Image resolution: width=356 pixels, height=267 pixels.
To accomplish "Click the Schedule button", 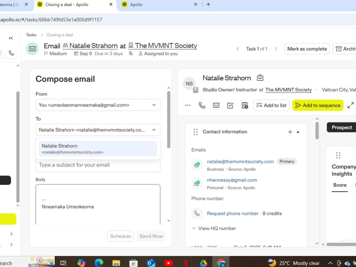I will [x=120, y=236].
